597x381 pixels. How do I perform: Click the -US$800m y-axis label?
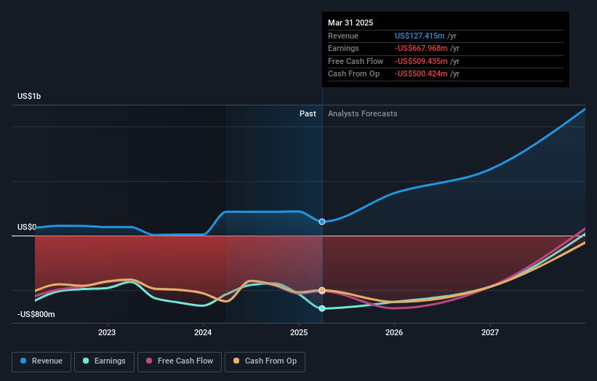pos(36,314)
